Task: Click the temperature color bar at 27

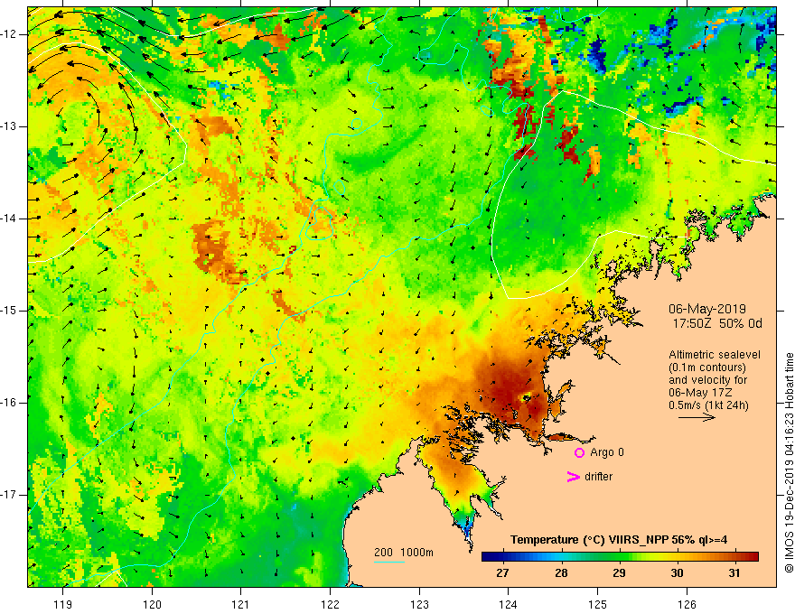Action: [x=502, y=557]
